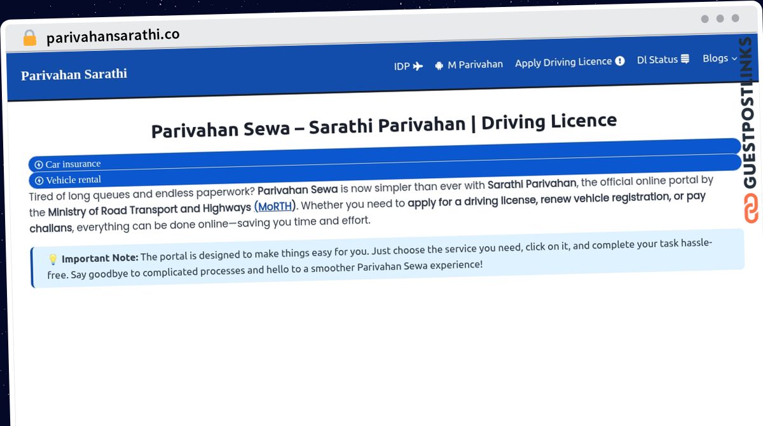Screen dimensions: 763x426
Task: Click the Android robot icon for M Parivahan
Action: (439, 65)
